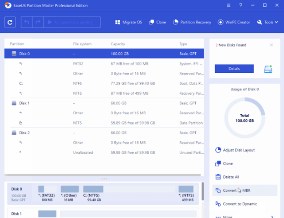Open the hamburger menu in title bar

point(229,5)
